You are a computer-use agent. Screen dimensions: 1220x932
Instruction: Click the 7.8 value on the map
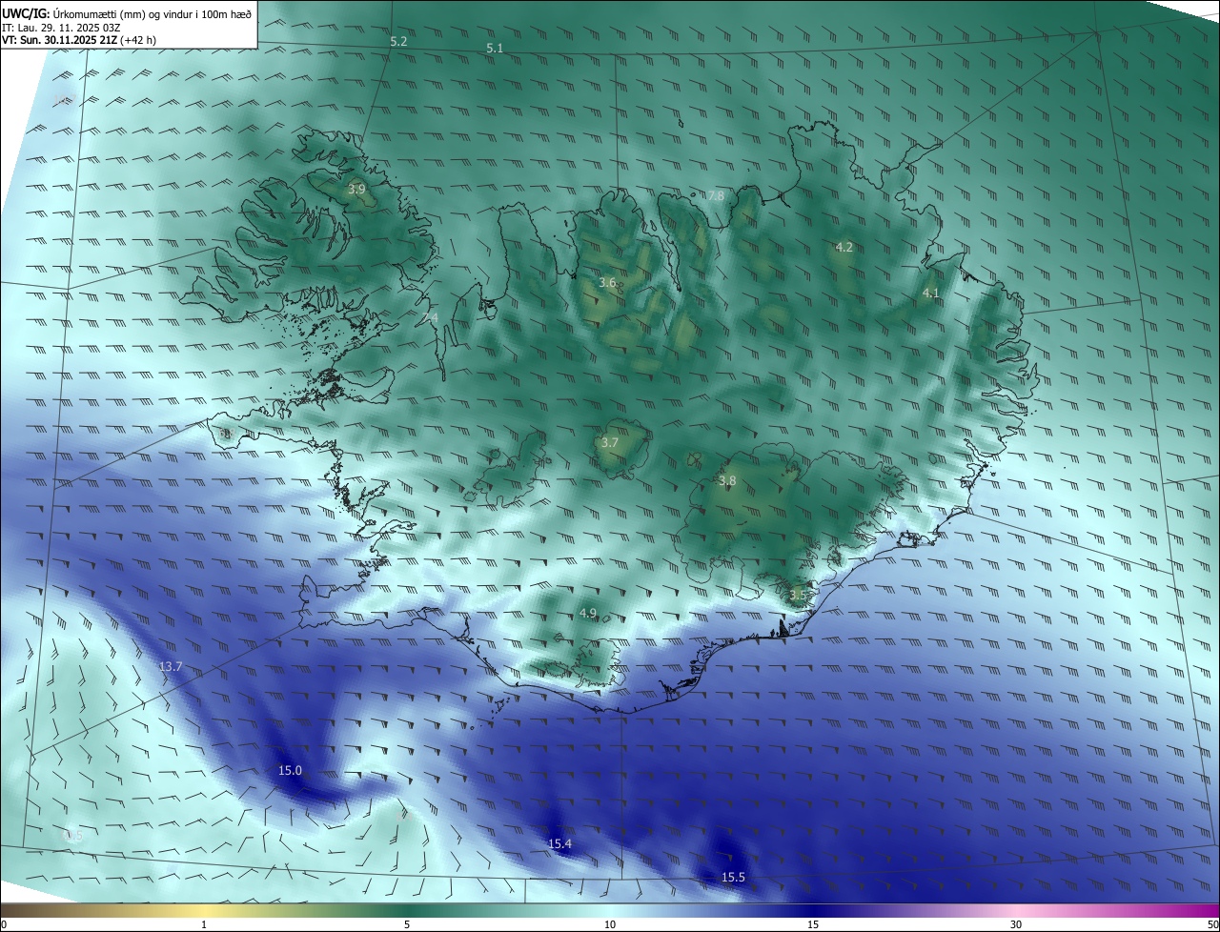click(716, 196)
